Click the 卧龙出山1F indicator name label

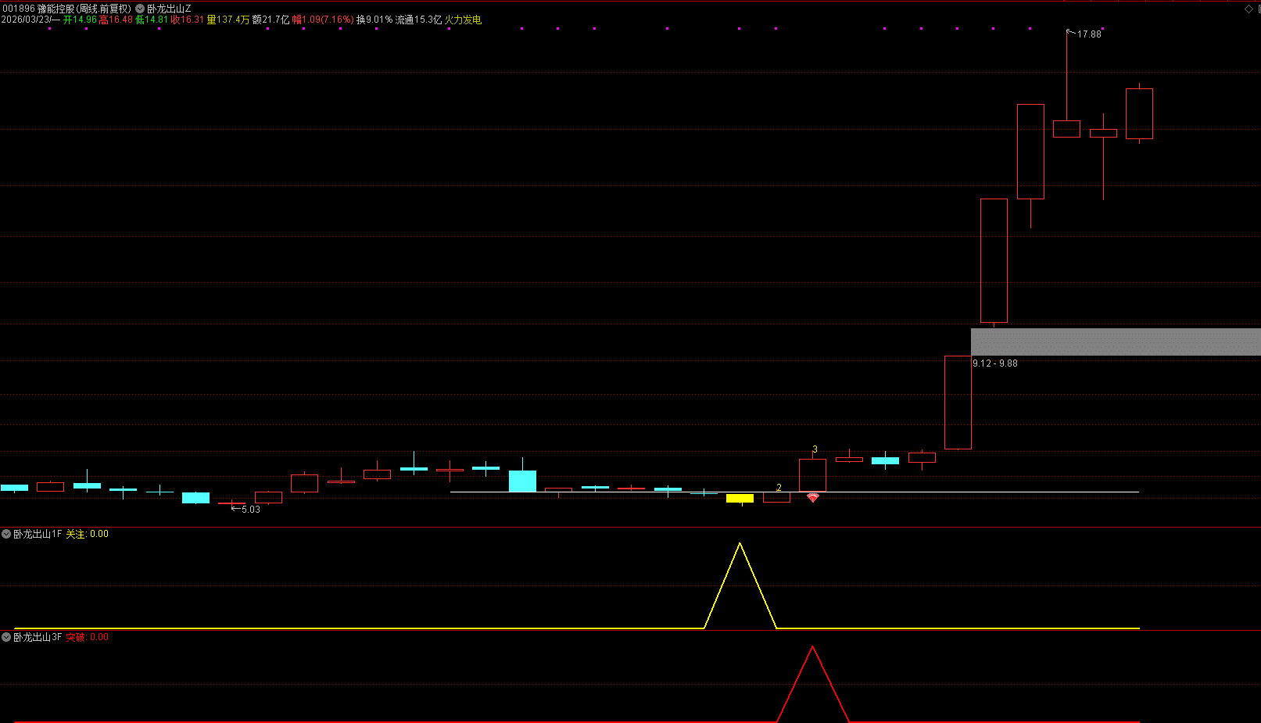pos(38,534)
